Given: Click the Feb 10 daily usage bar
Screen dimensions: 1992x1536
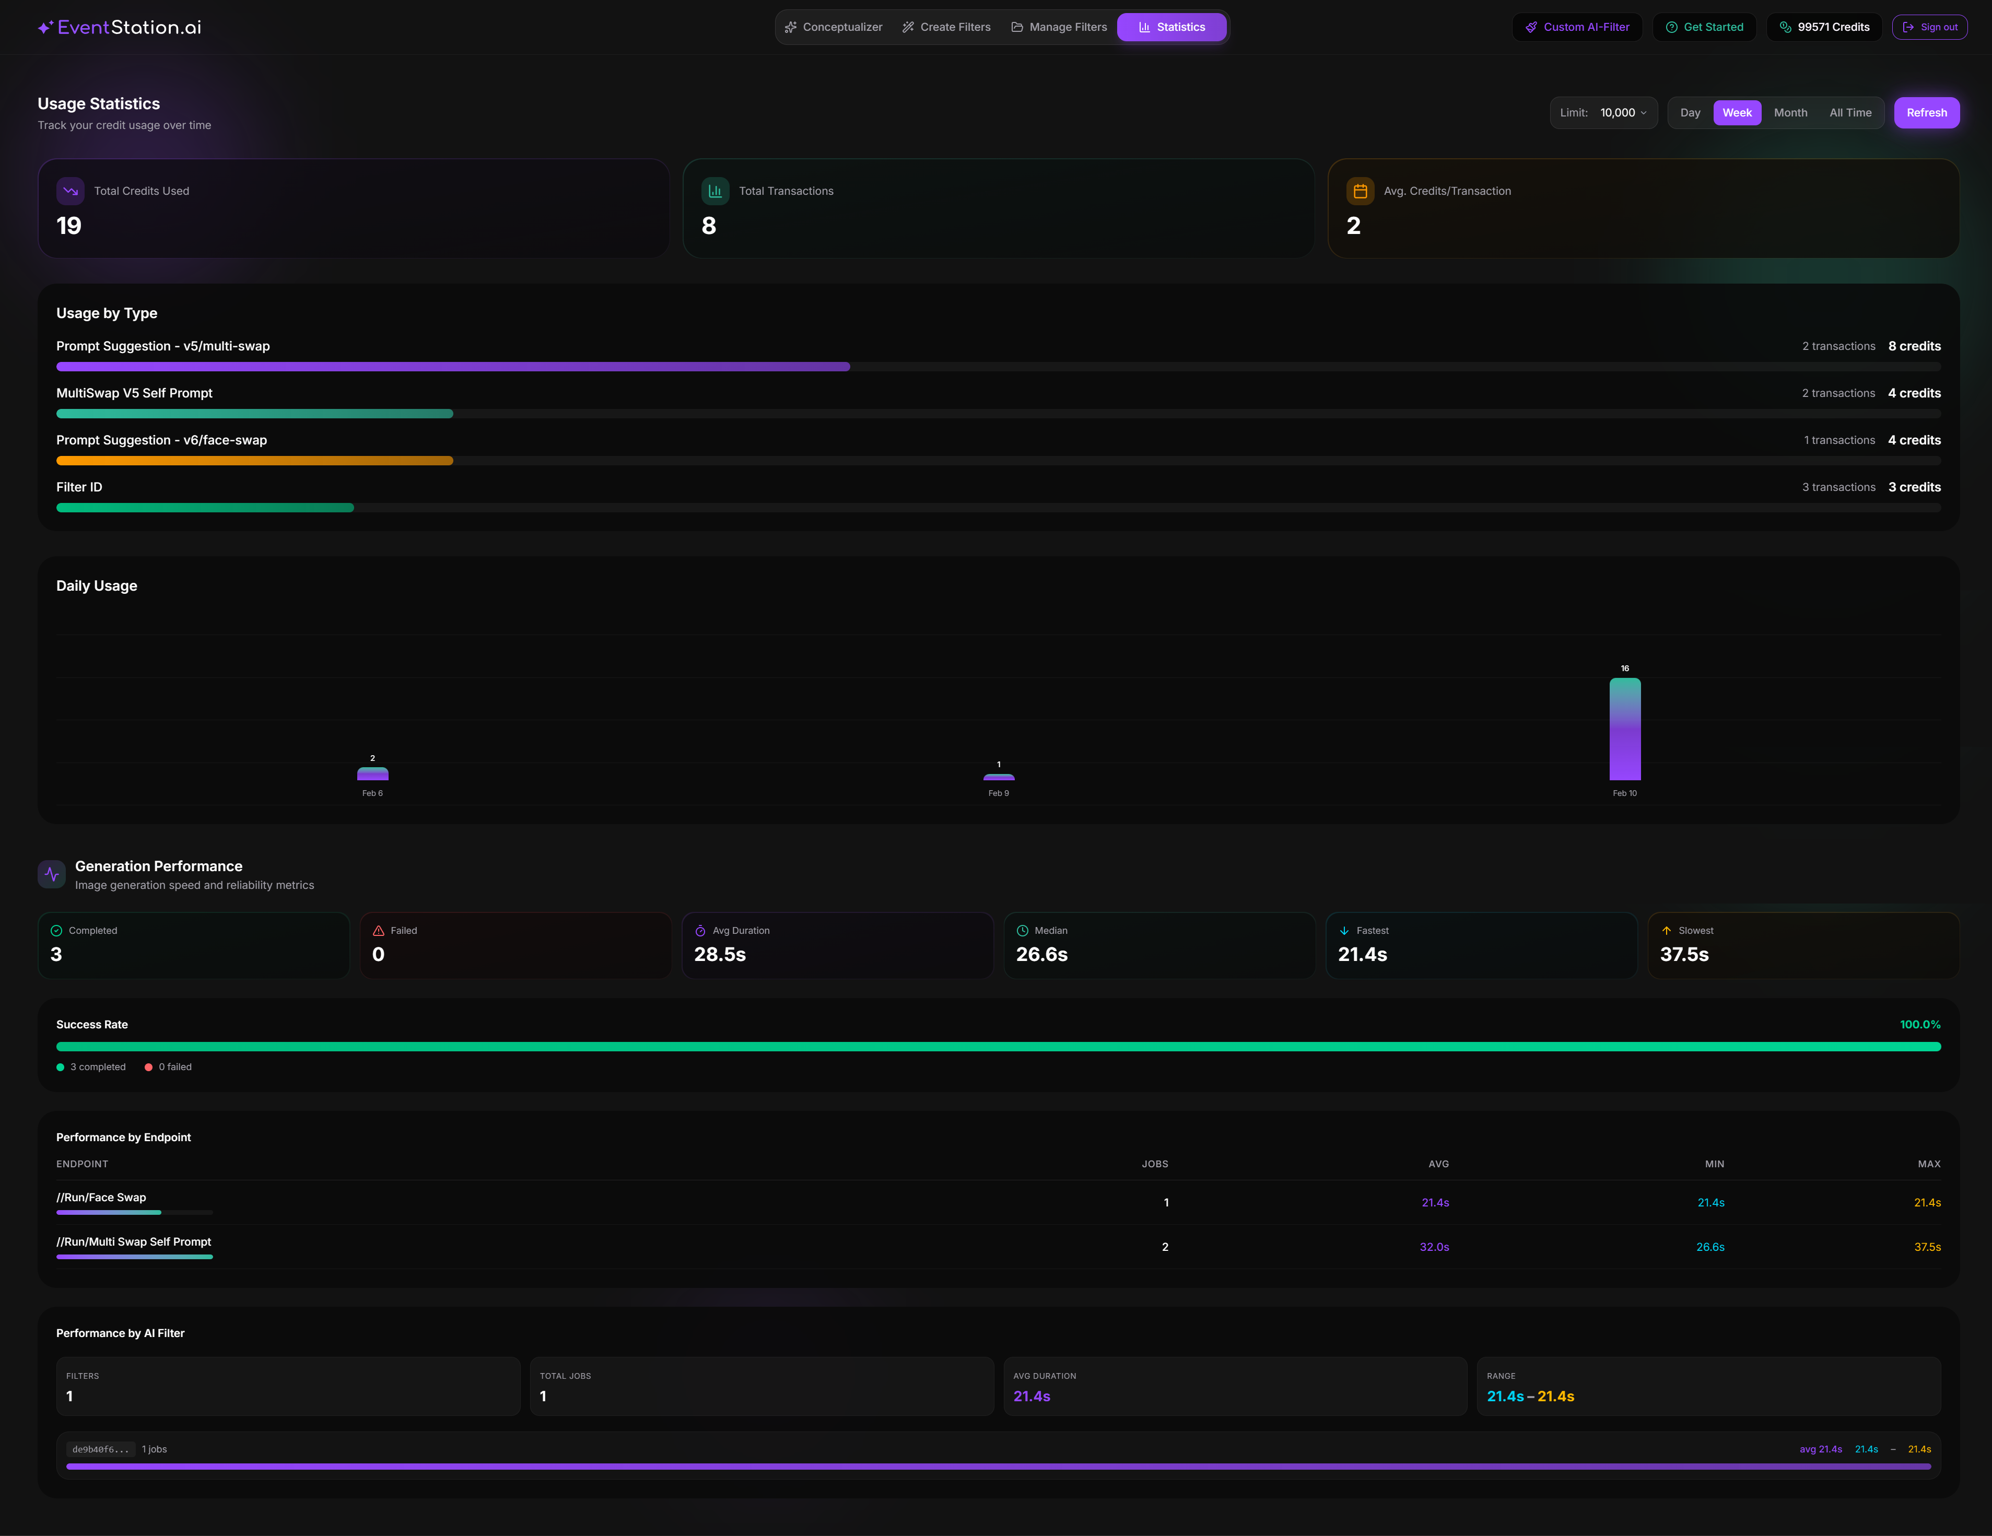Looking at the screenshot, I should coord(1624,729).
